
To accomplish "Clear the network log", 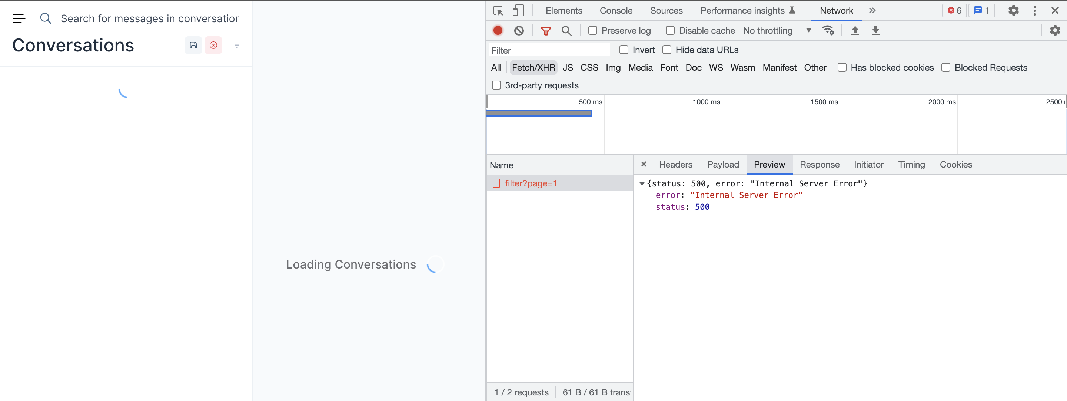I will pyautogui.click(x=519, y=31).
